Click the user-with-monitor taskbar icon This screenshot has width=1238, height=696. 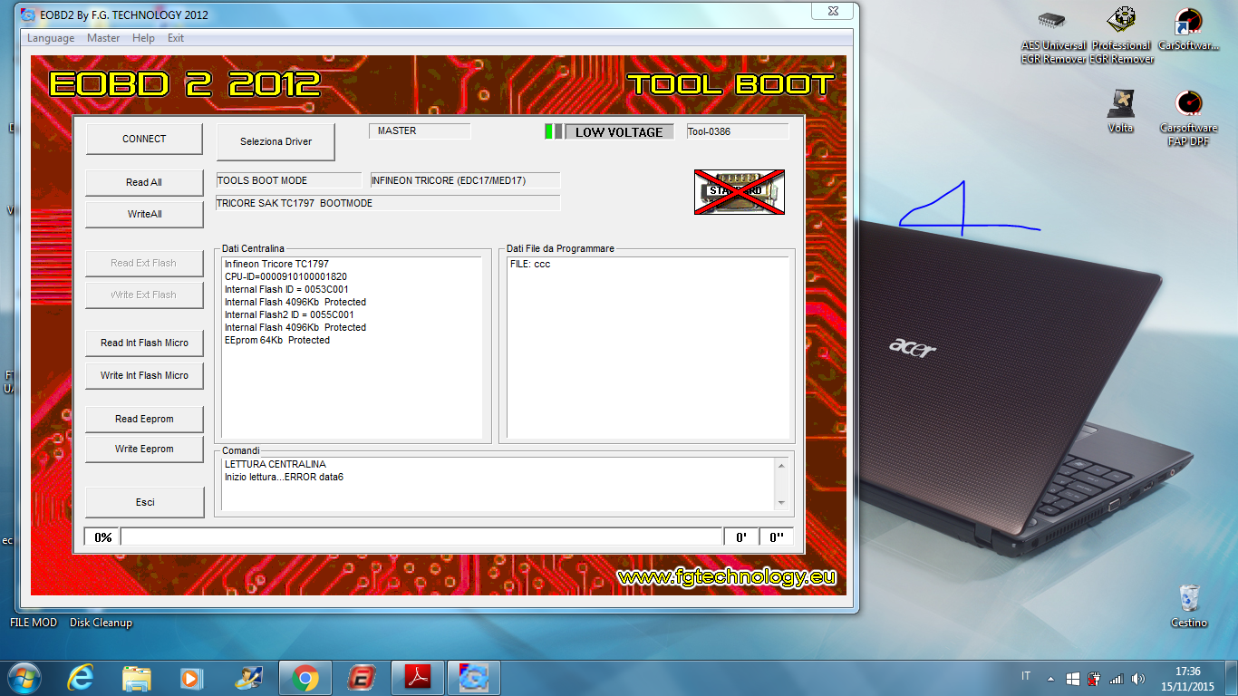248,677
